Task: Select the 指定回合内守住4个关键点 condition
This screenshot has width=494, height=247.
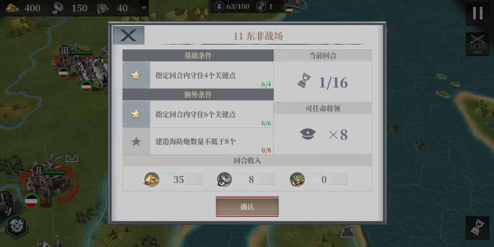Action: pyautogui.click(x=198, y=75)
